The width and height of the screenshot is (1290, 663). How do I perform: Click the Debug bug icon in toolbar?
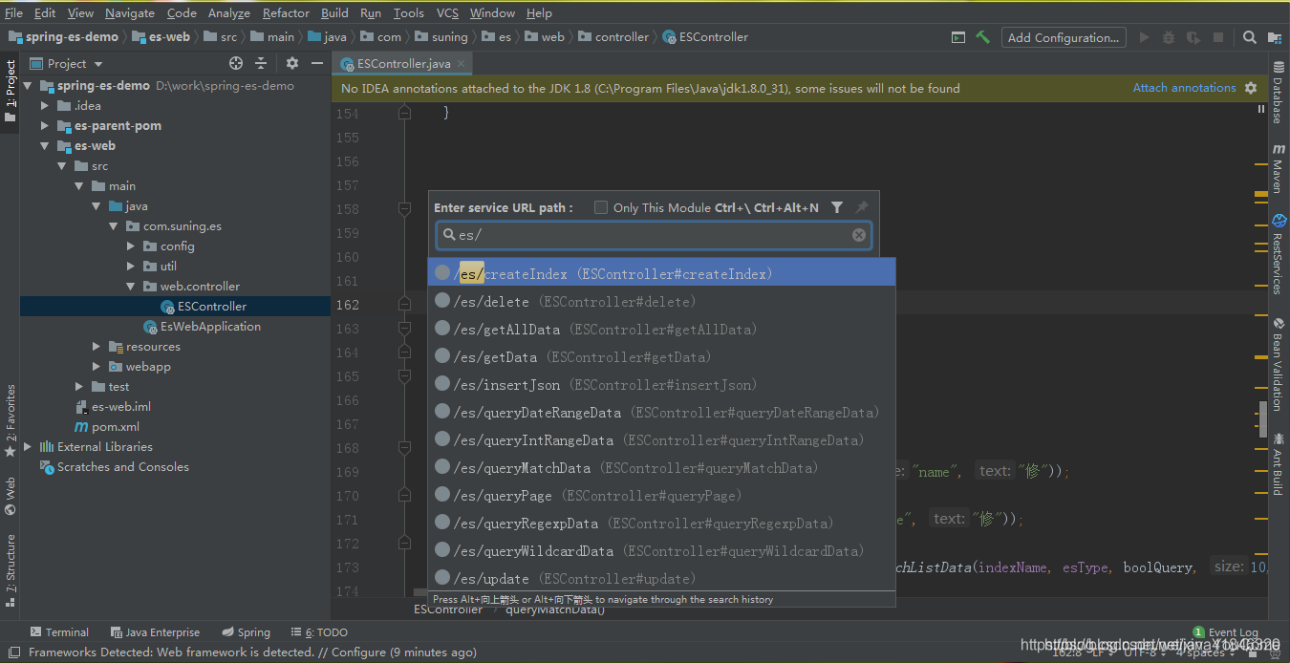pos(1169,37)
